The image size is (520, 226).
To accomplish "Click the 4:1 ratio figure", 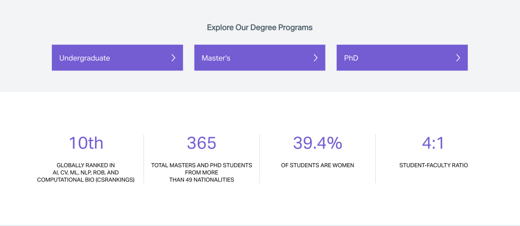I will pyautogui.click(x=433, y=143).
